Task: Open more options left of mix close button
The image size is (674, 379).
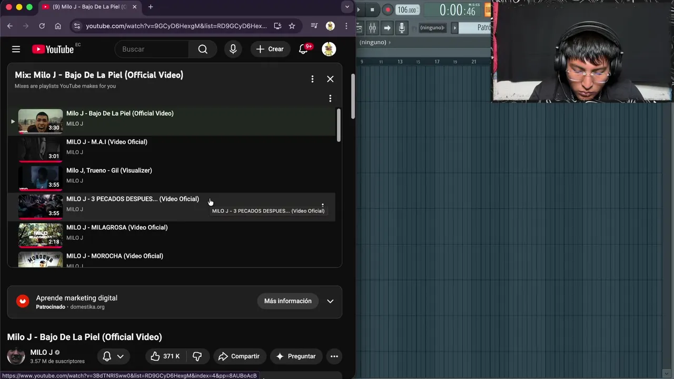Action: pyautogui.click(x=312, y=79)
